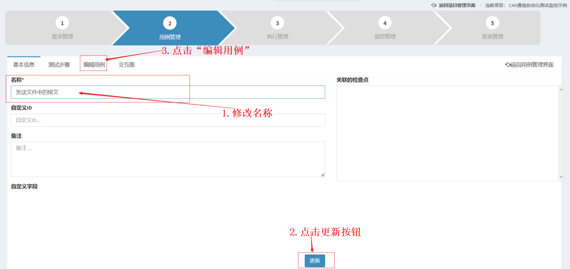Click the return arrow icon beside 返回用例管理界面

pos(508,64)
